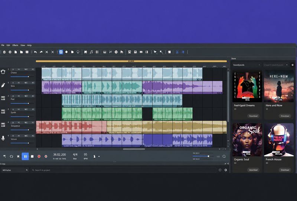Toggle solo on the Sequence track
297x201 pixels.
point(14,122)
